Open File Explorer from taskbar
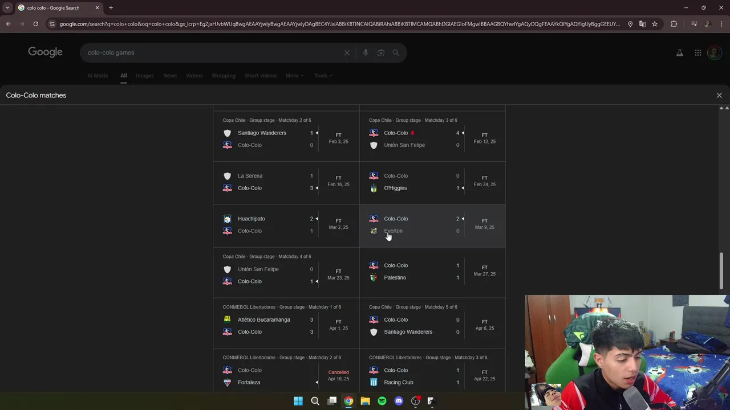The image size is (730, 410). tap(365, 401)
